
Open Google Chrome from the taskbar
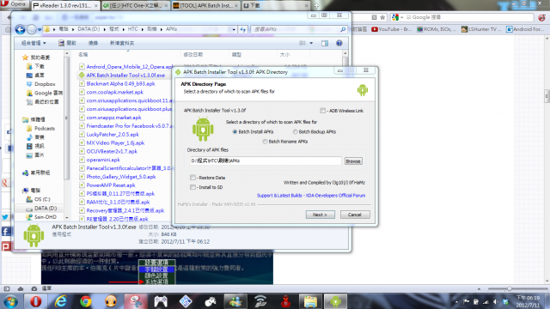pos(85,301)
